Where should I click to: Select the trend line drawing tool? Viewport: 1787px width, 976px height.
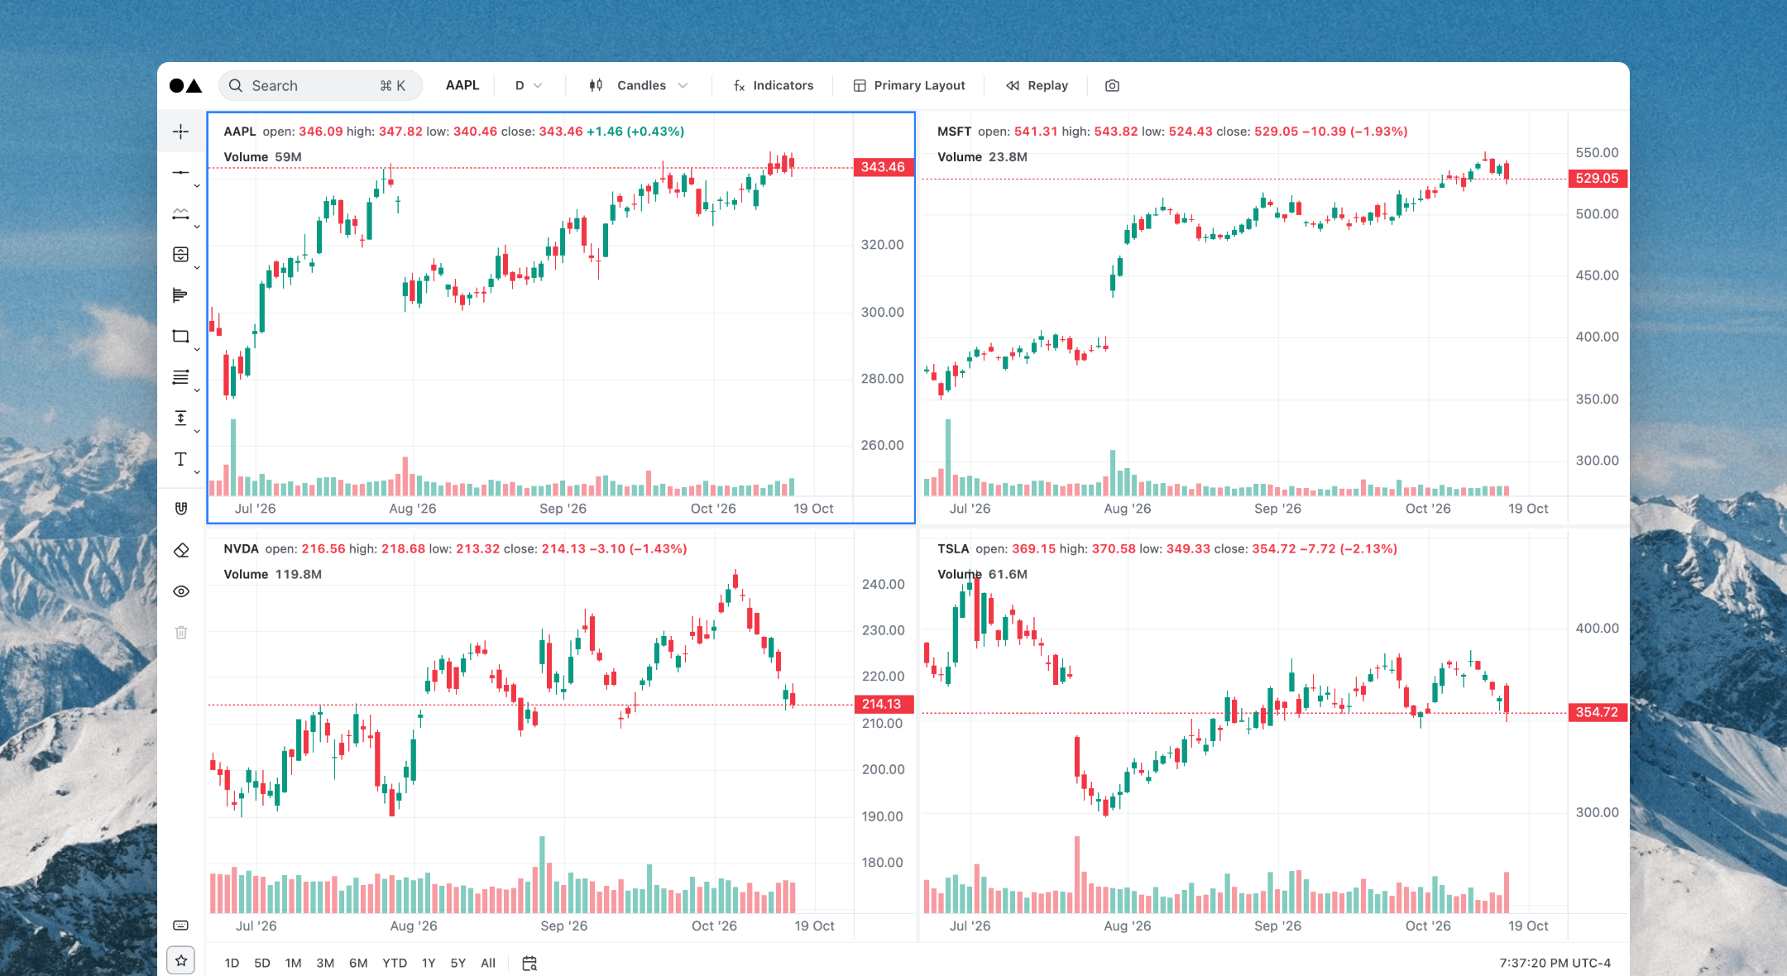(180, 172)
